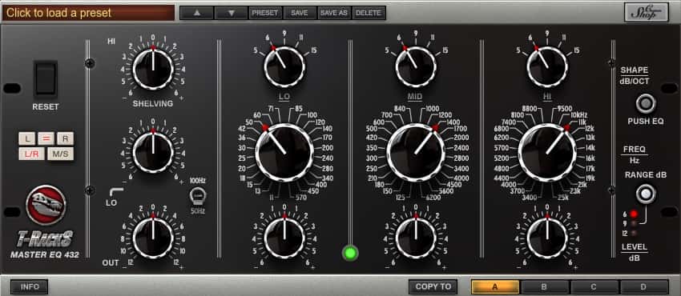Screen dimensions: 681x296
Task: Select the L channel button
Action: (x=27, y=138)
